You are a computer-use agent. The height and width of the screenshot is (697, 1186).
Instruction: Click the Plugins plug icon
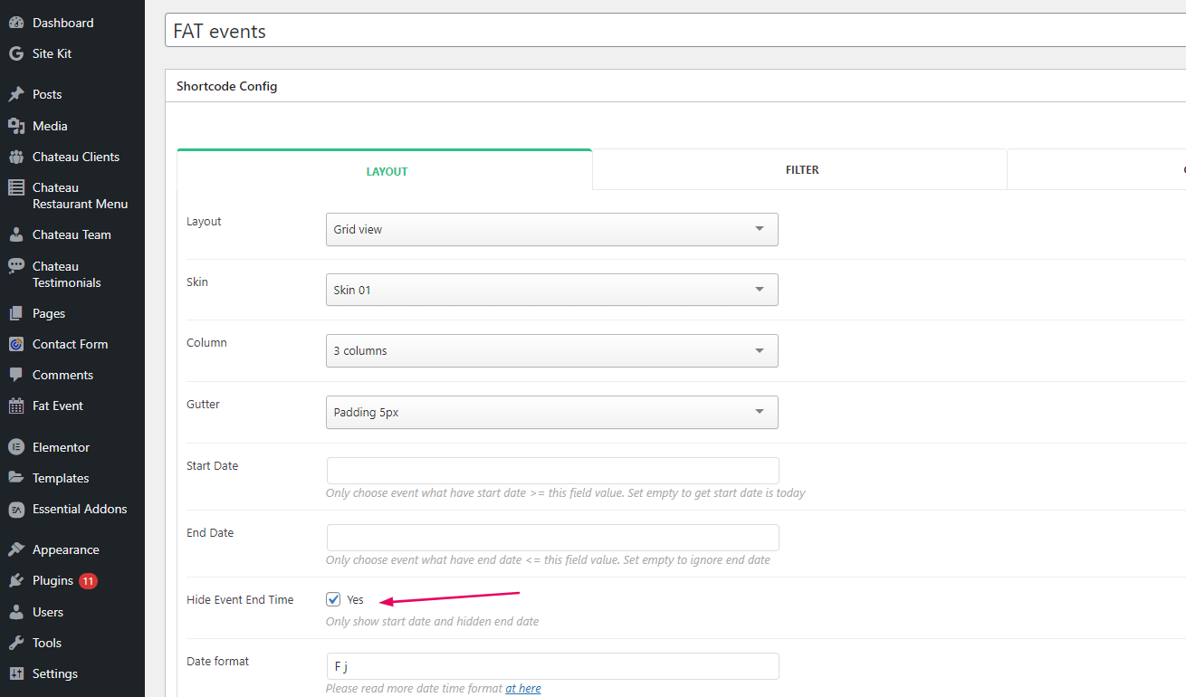pyautogui.click(x=16, y=580)
